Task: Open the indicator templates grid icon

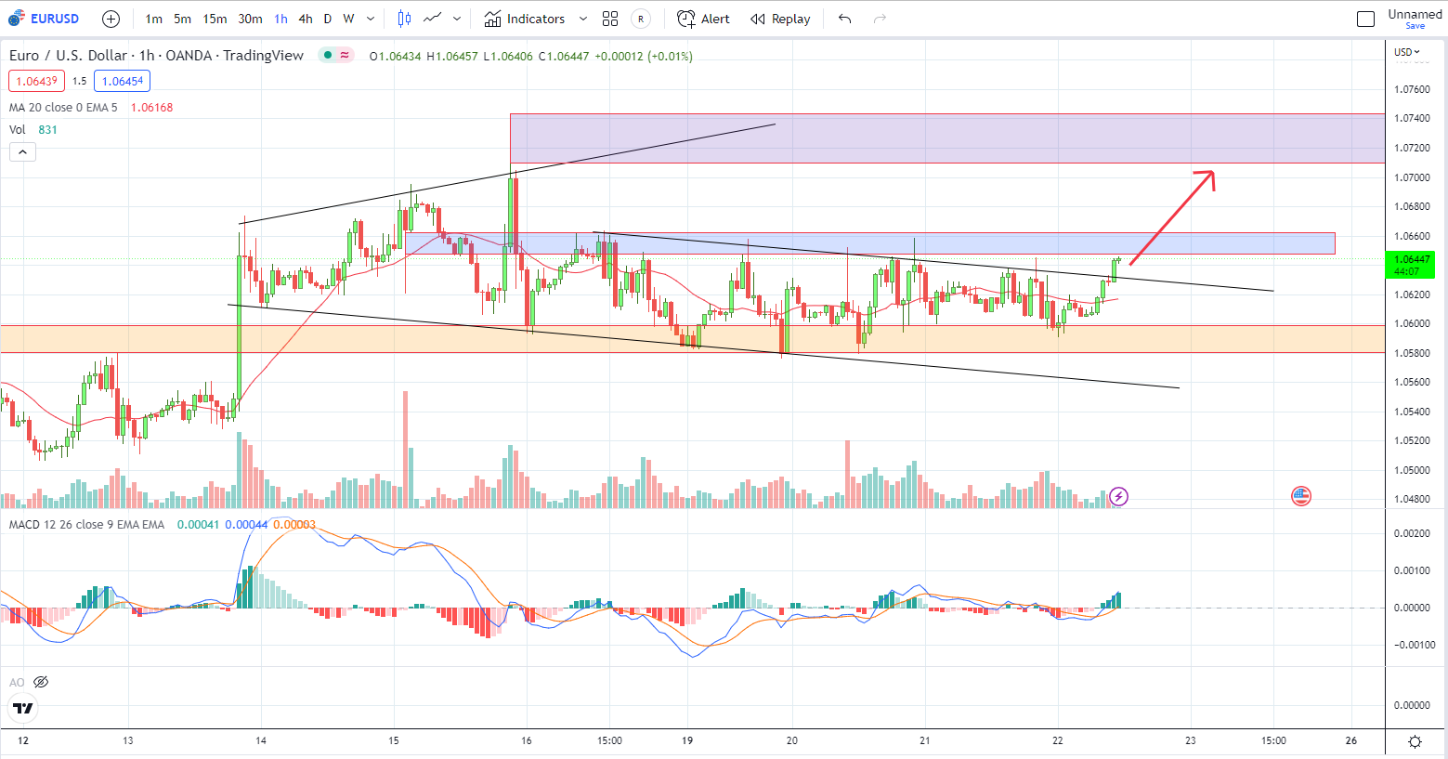Action: (610, 19)
